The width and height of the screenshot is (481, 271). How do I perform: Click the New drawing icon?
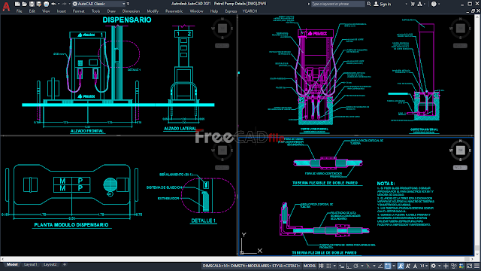(17, 4)
